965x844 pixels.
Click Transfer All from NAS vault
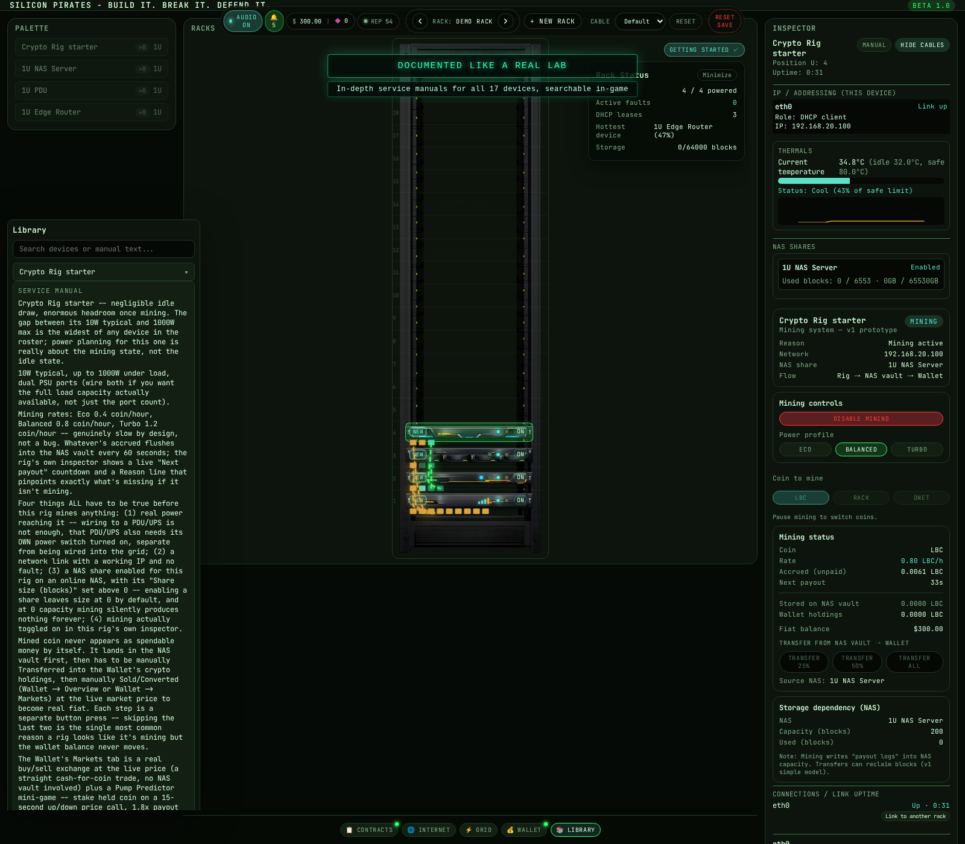click(914, 662)
